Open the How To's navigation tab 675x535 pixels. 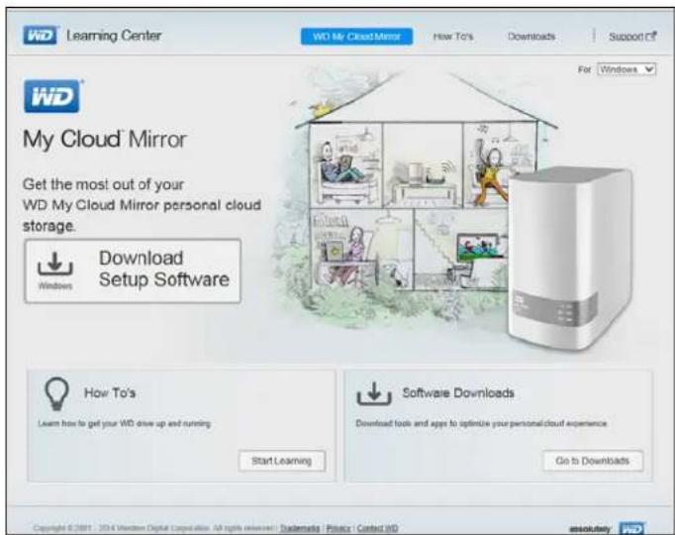click(x=453, y=37)
